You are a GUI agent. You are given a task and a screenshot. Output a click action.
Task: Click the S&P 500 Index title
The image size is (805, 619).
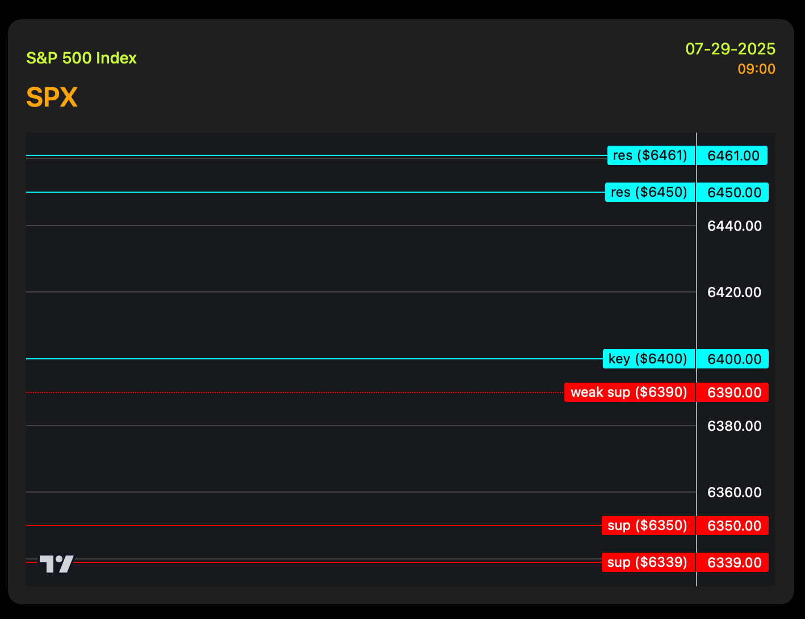(x=82, y=58)
